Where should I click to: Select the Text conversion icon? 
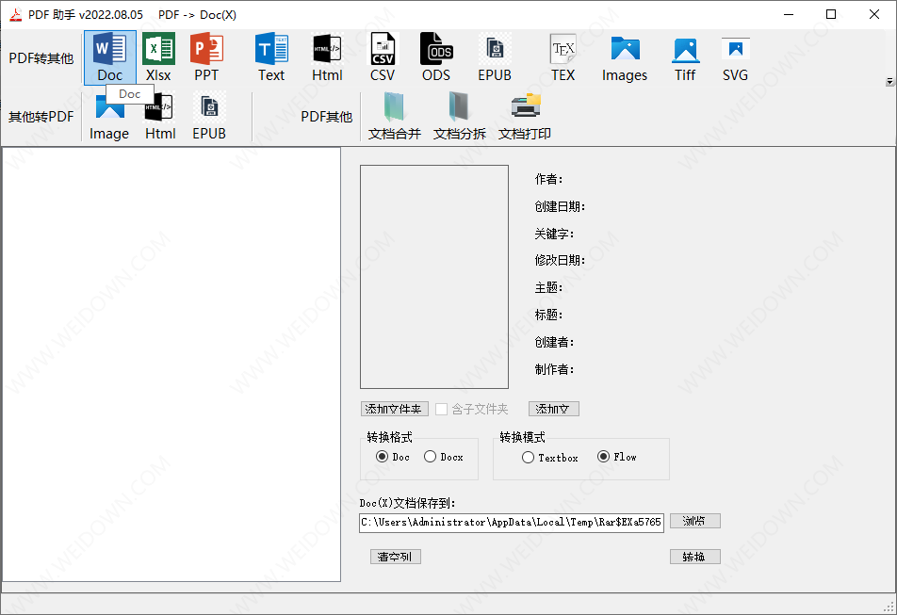[x=271, y=57]
